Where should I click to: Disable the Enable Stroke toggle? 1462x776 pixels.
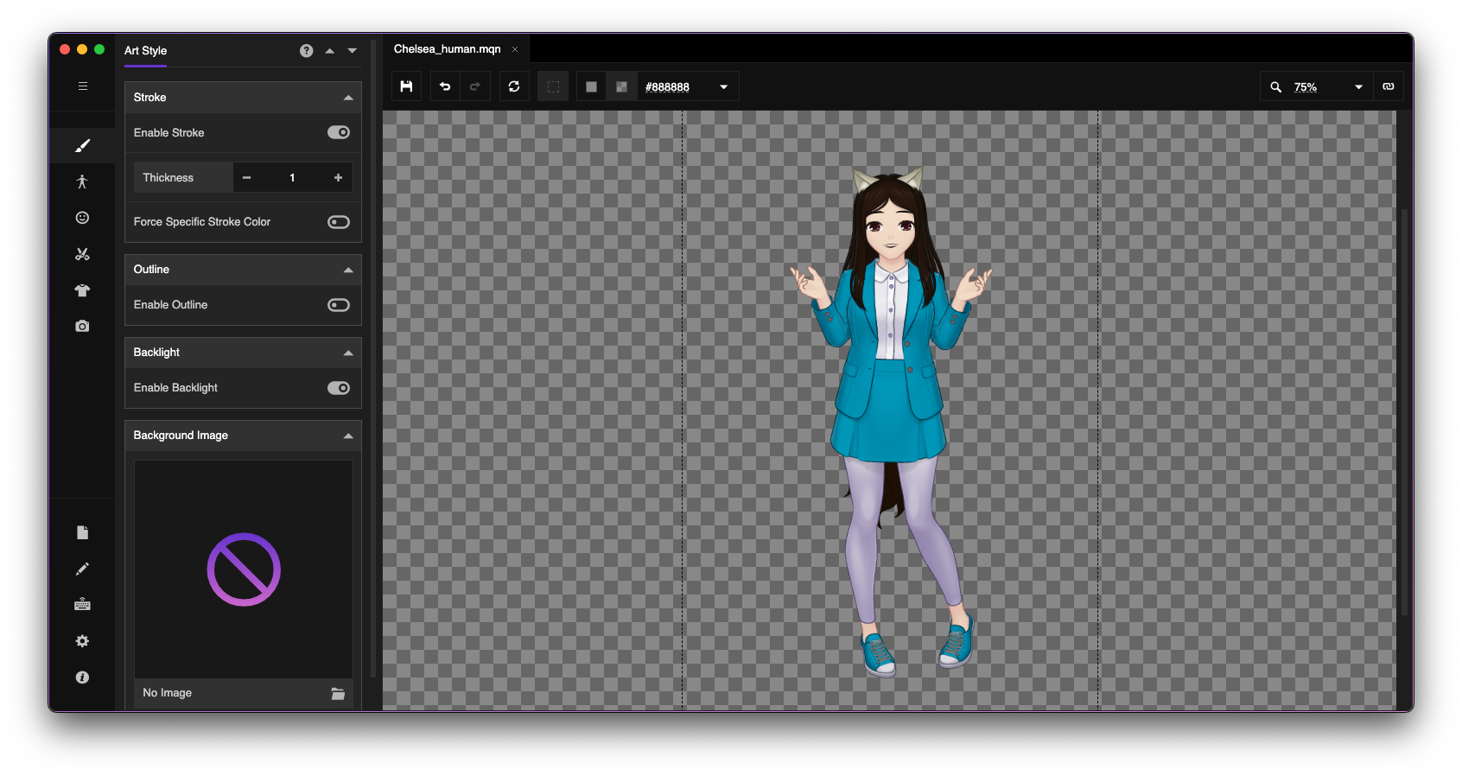click(338, 132)
